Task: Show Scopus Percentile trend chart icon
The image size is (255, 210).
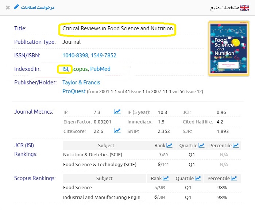Action: 233,178
